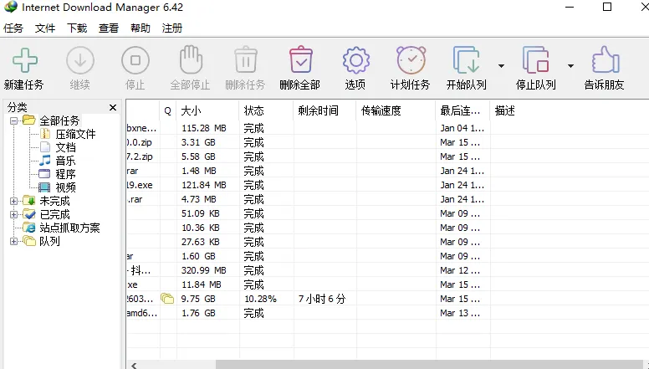Select the Music (音乐) category icon
This screenshot has height=369, width=649.
coord(44,161)
